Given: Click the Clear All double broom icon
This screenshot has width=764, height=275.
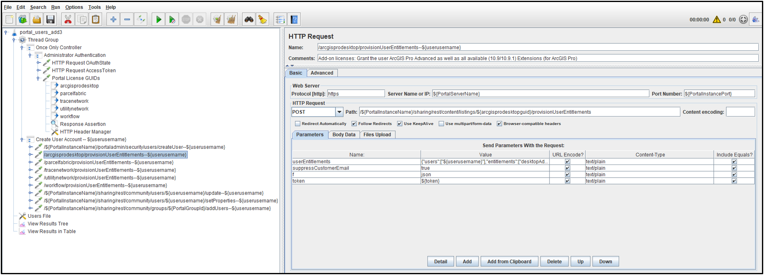Looking at the screenshot, I should (231, 19).
